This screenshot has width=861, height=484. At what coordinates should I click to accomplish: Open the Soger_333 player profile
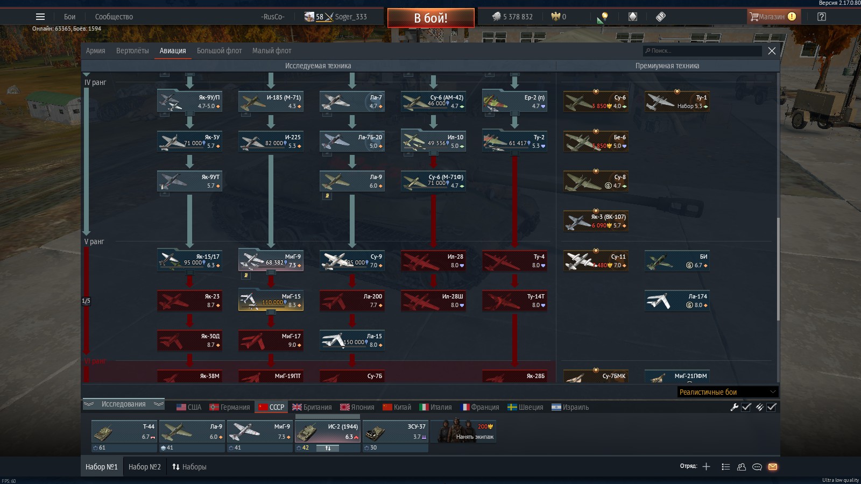coord(351,17)
